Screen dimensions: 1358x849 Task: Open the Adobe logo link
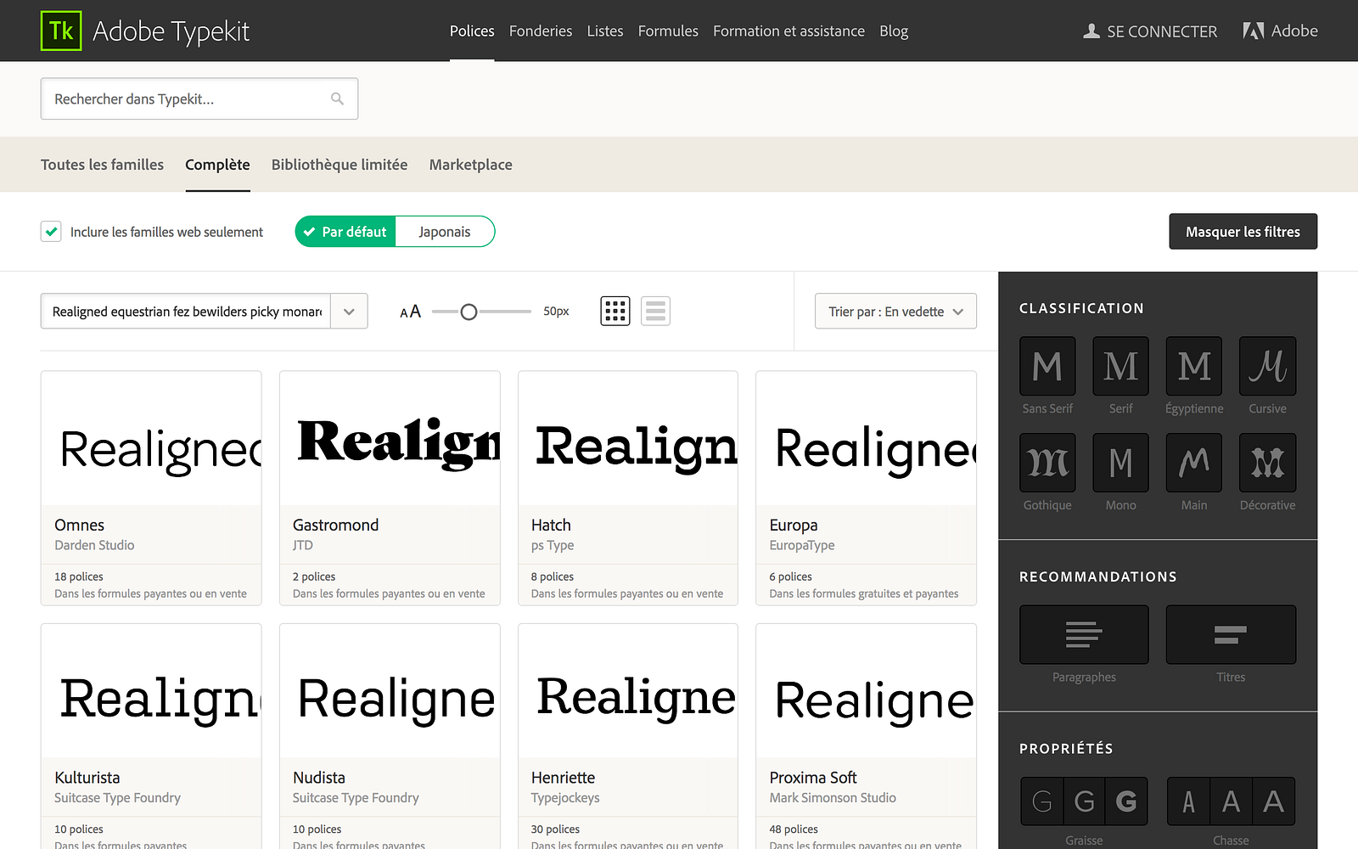(1280, 31)
